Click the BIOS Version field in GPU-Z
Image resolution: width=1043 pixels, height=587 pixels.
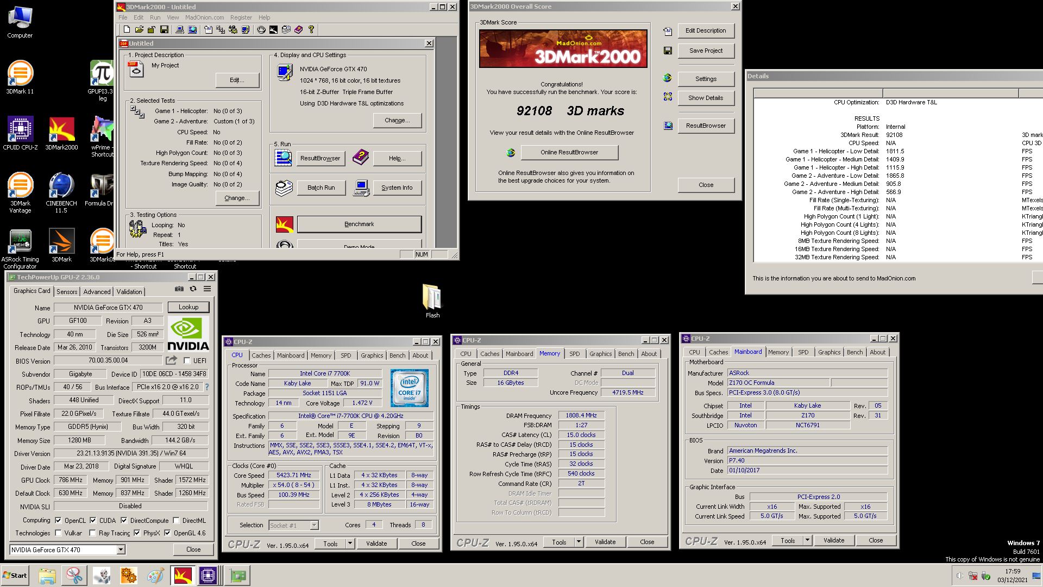108,360
